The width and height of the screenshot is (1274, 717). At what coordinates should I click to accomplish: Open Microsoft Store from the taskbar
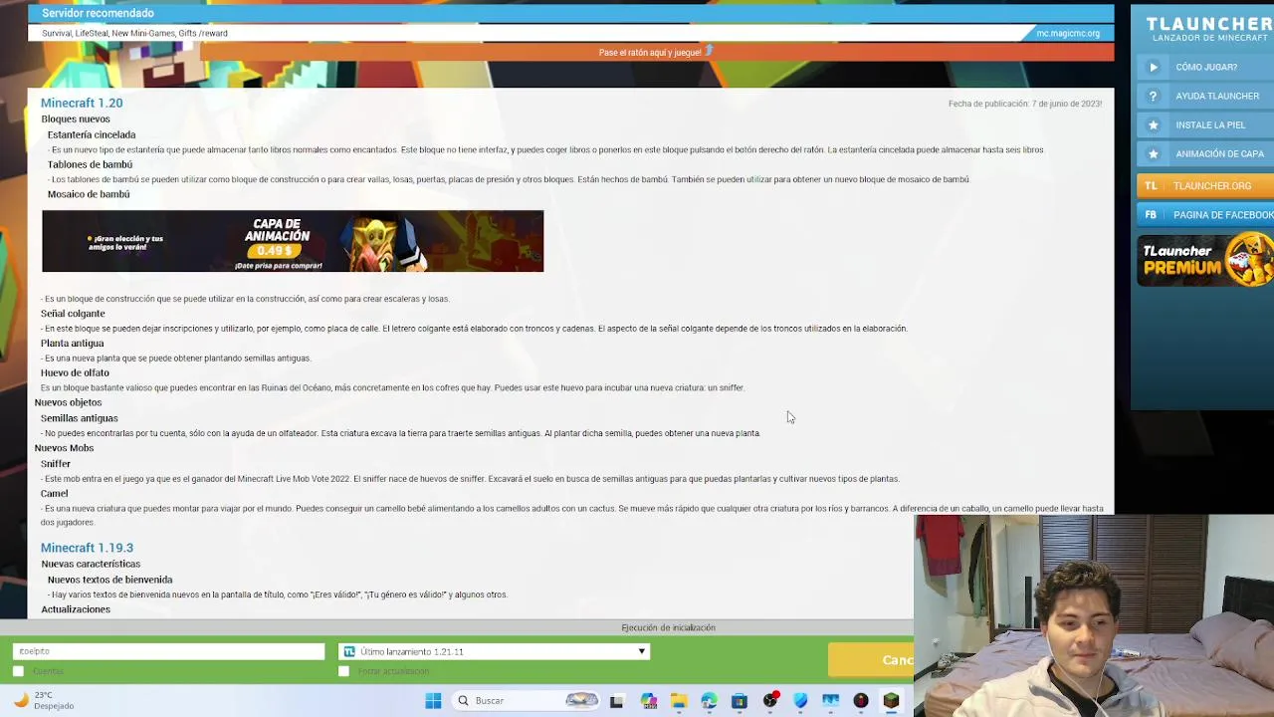(x=739, y=701)
